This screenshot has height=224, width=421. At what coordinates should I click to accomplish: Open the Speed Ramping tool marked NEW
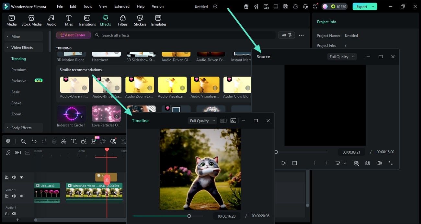click(94, 141)
